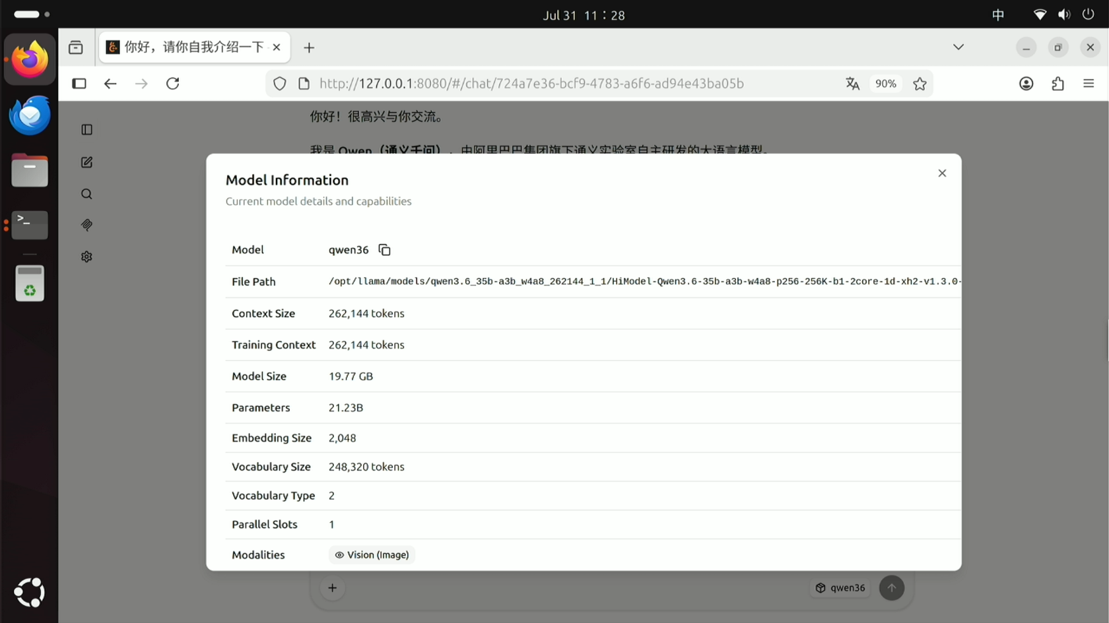1109x623 pixels.
Task: Reset the 90% zoom level indicator
Action: (885, 84)
